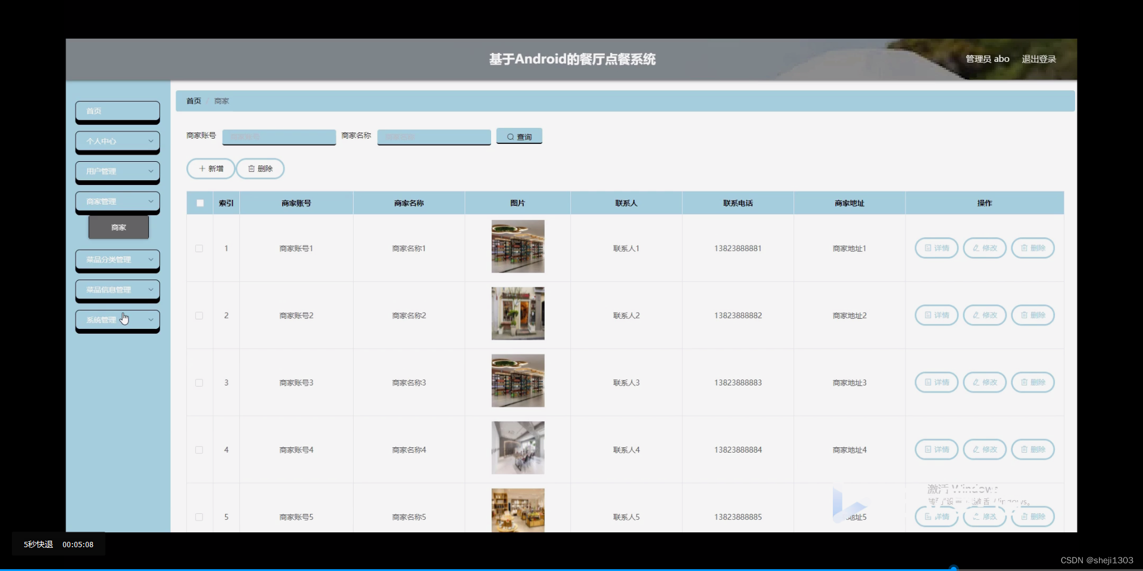Click the 5秒快退 rewind control
The height and width of the screenshot is (571, 1143).
[38, 544]
